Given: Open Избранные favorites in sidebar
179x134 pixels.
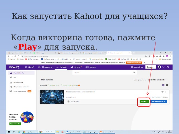Looking at the screenshot, I should (16, 82).
